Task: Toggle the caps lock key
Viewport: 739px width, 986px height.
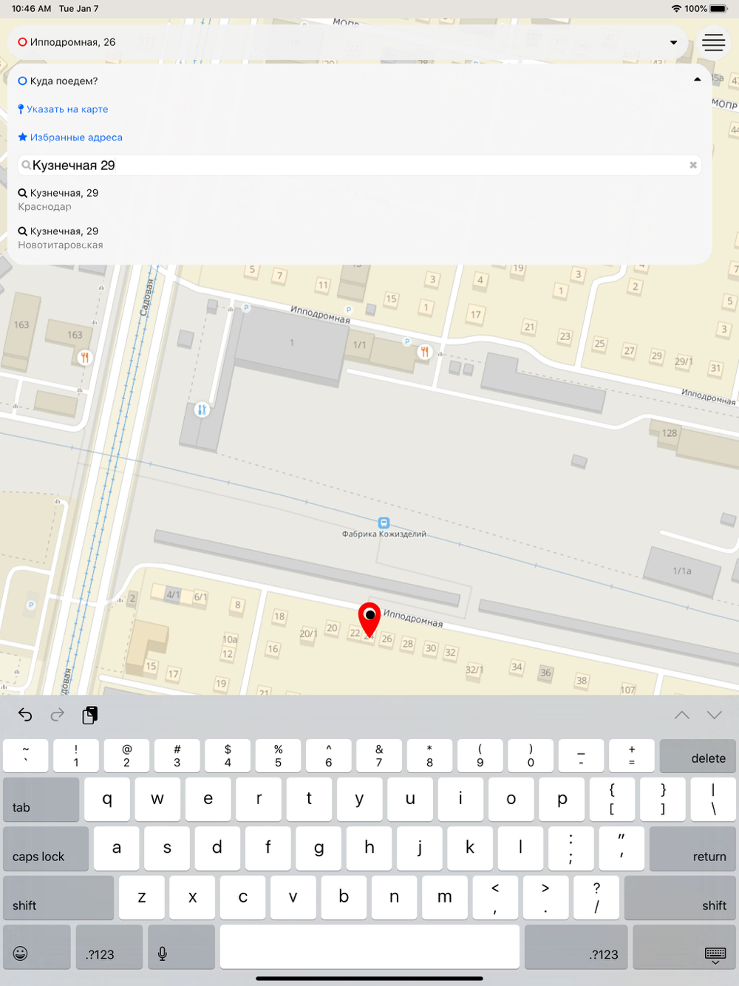Action: (x=46, y=849)
